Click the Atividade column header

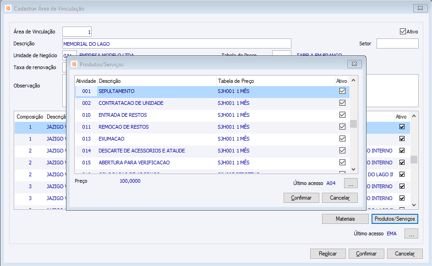tap(86, 81)
